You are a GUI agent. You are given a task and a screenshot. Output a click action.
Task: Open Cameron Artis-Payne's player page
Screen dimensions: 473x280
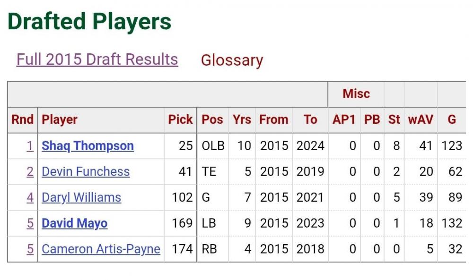pos(101,249)
